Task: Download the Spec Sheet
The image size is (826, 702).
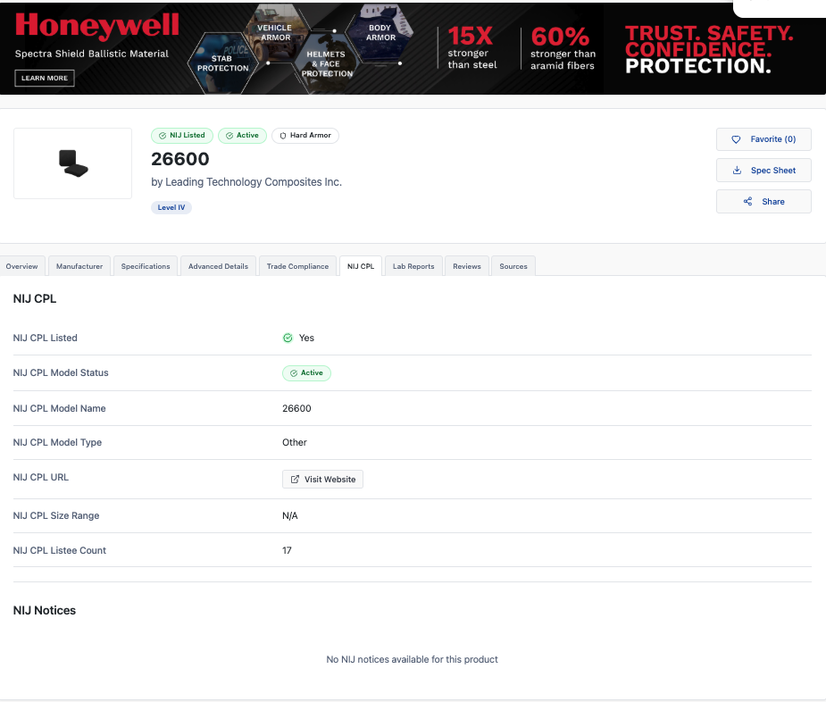Action: pyautogui.click(x=763, y=171)
